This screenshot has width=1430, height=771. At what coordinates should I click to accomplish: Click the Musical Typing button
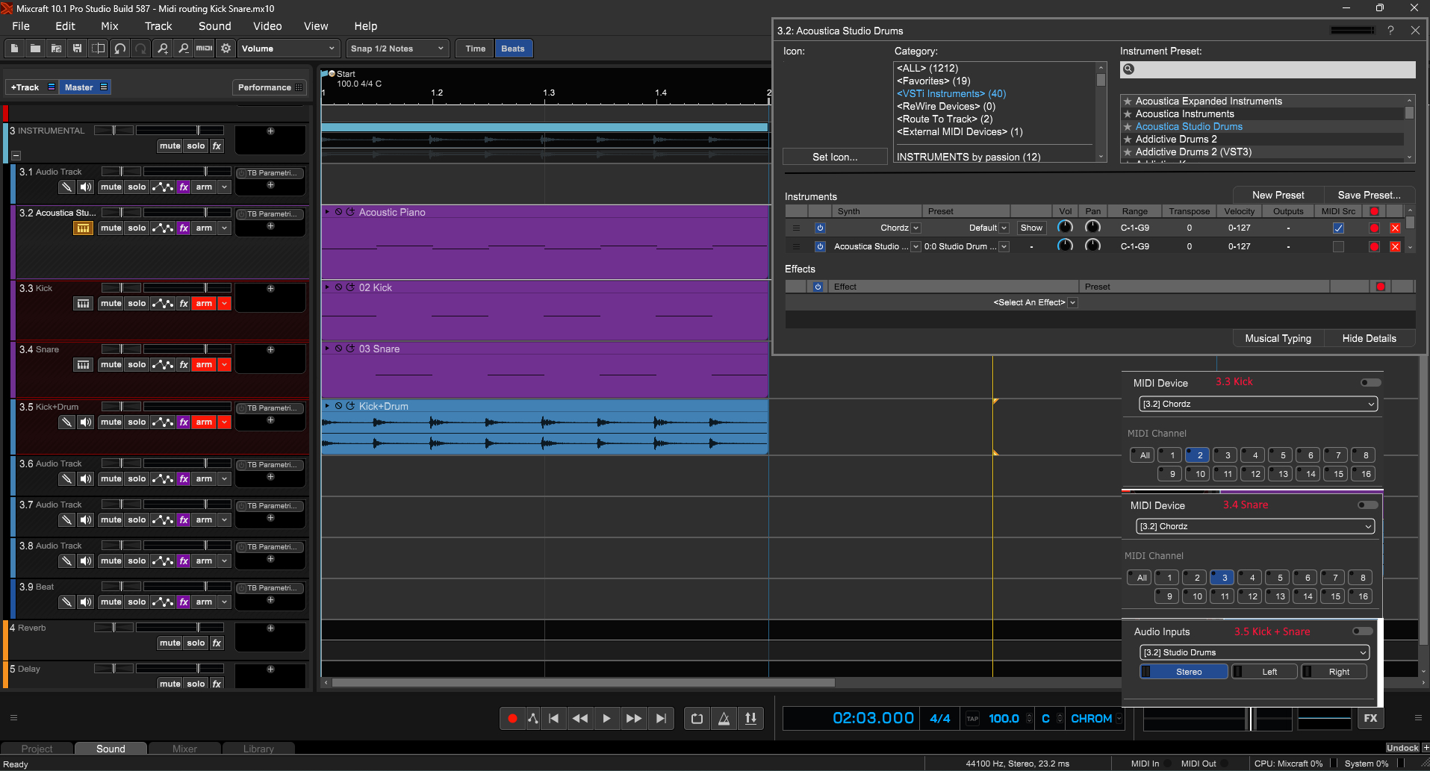coord(1278,338)
